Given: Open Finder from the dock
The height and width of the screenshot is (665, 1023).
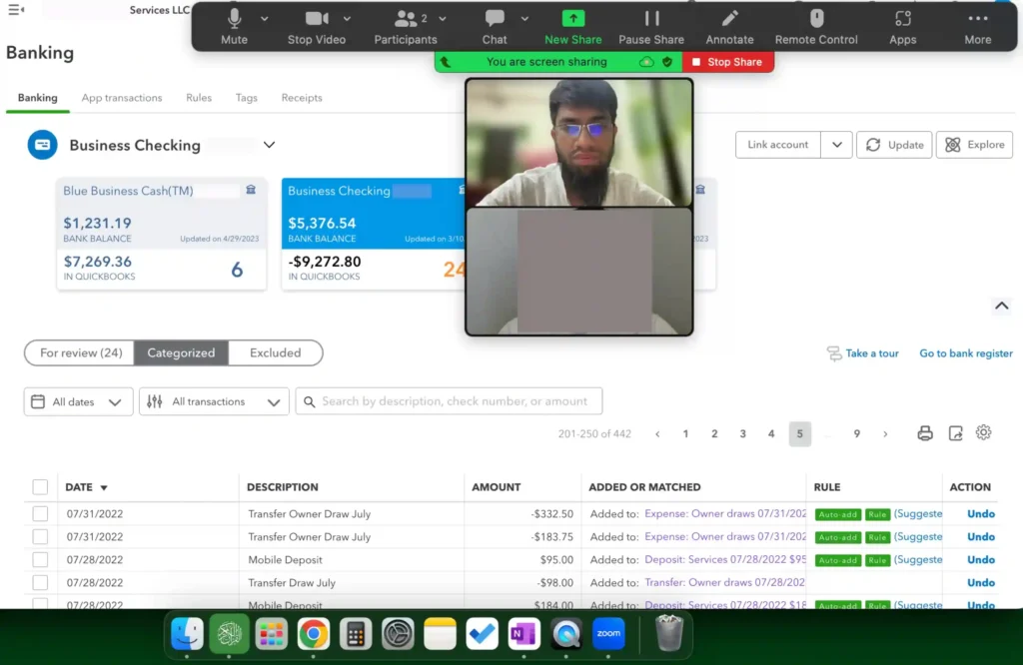Looking at the screenshot, I should pyautogui.click(x=187, y=634).
